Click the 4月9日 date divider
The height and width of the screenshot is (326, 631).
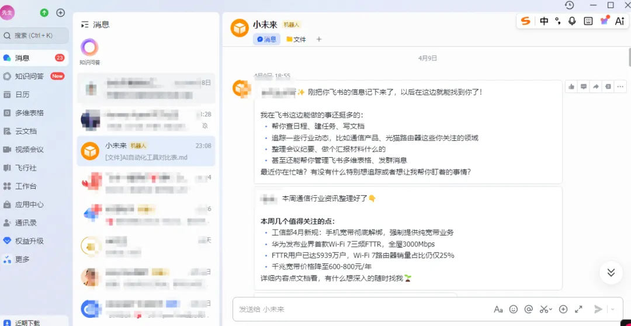427,58
